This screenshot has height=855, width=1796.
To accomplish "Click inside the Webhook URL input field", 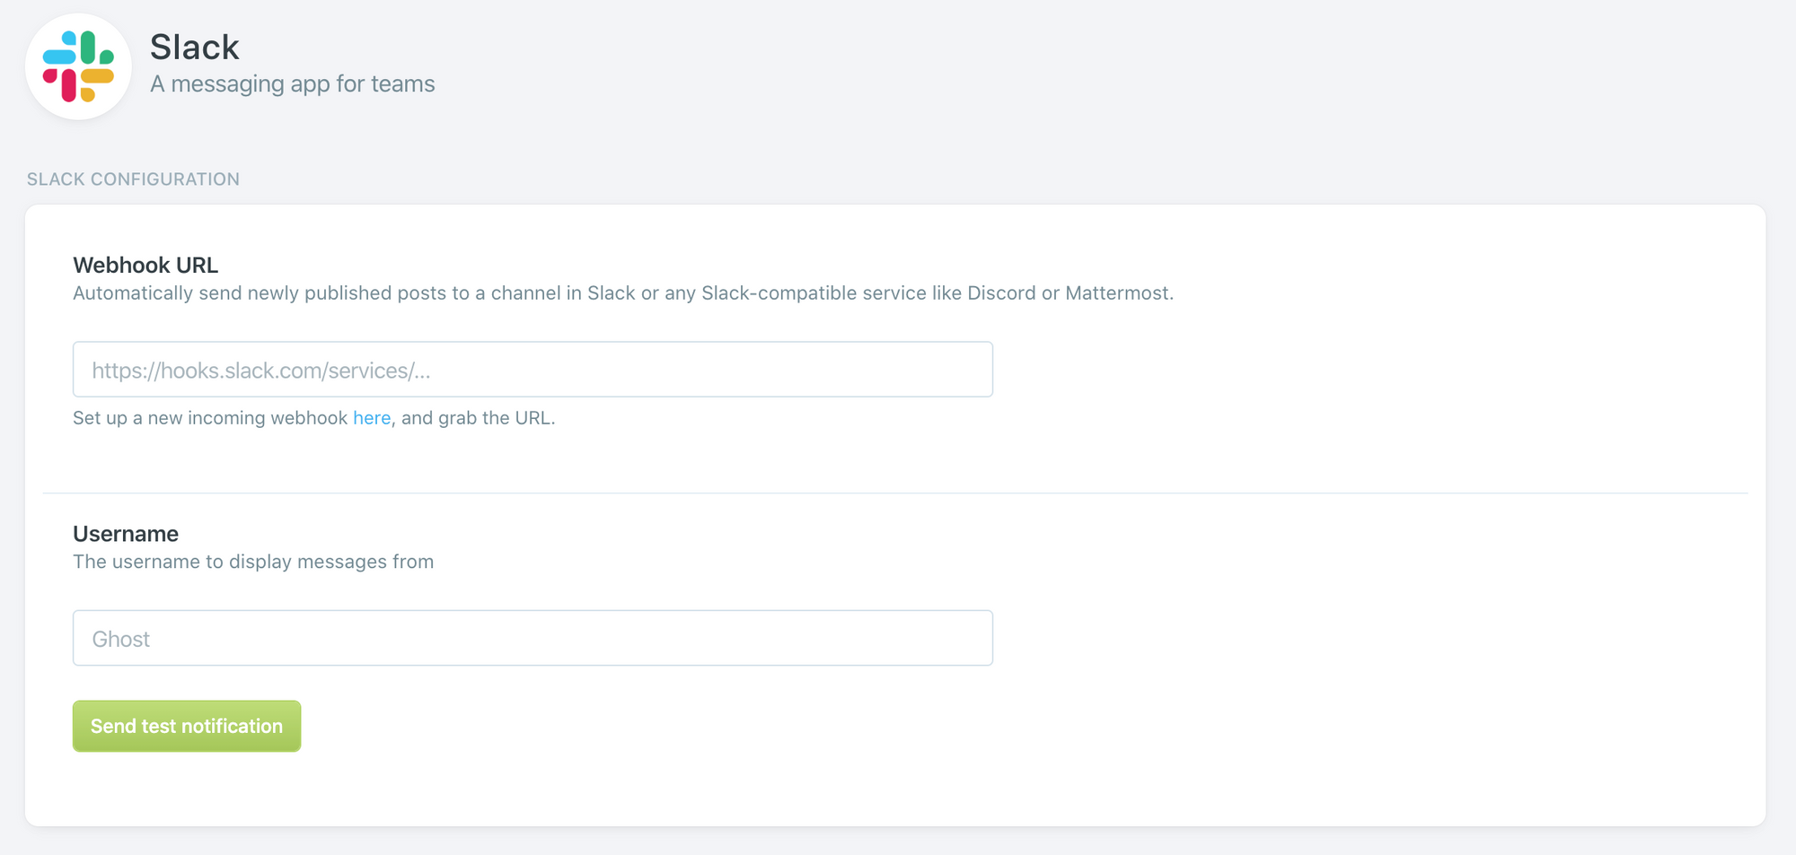I will [x=532, y=369].
